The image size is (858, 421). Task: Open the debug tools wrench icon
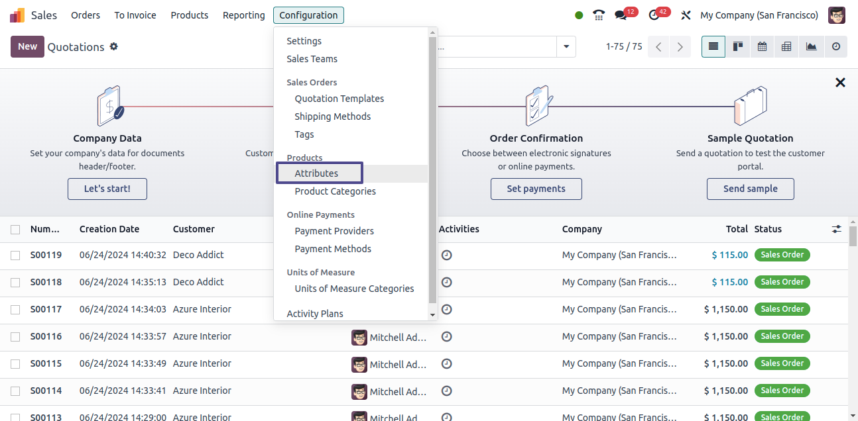pos(686,15)
